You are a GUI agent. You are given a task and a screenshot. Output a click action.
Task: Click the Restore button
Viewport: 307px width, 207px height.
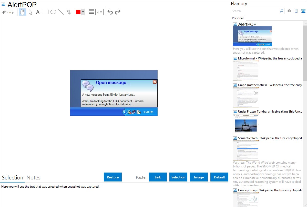113,177
